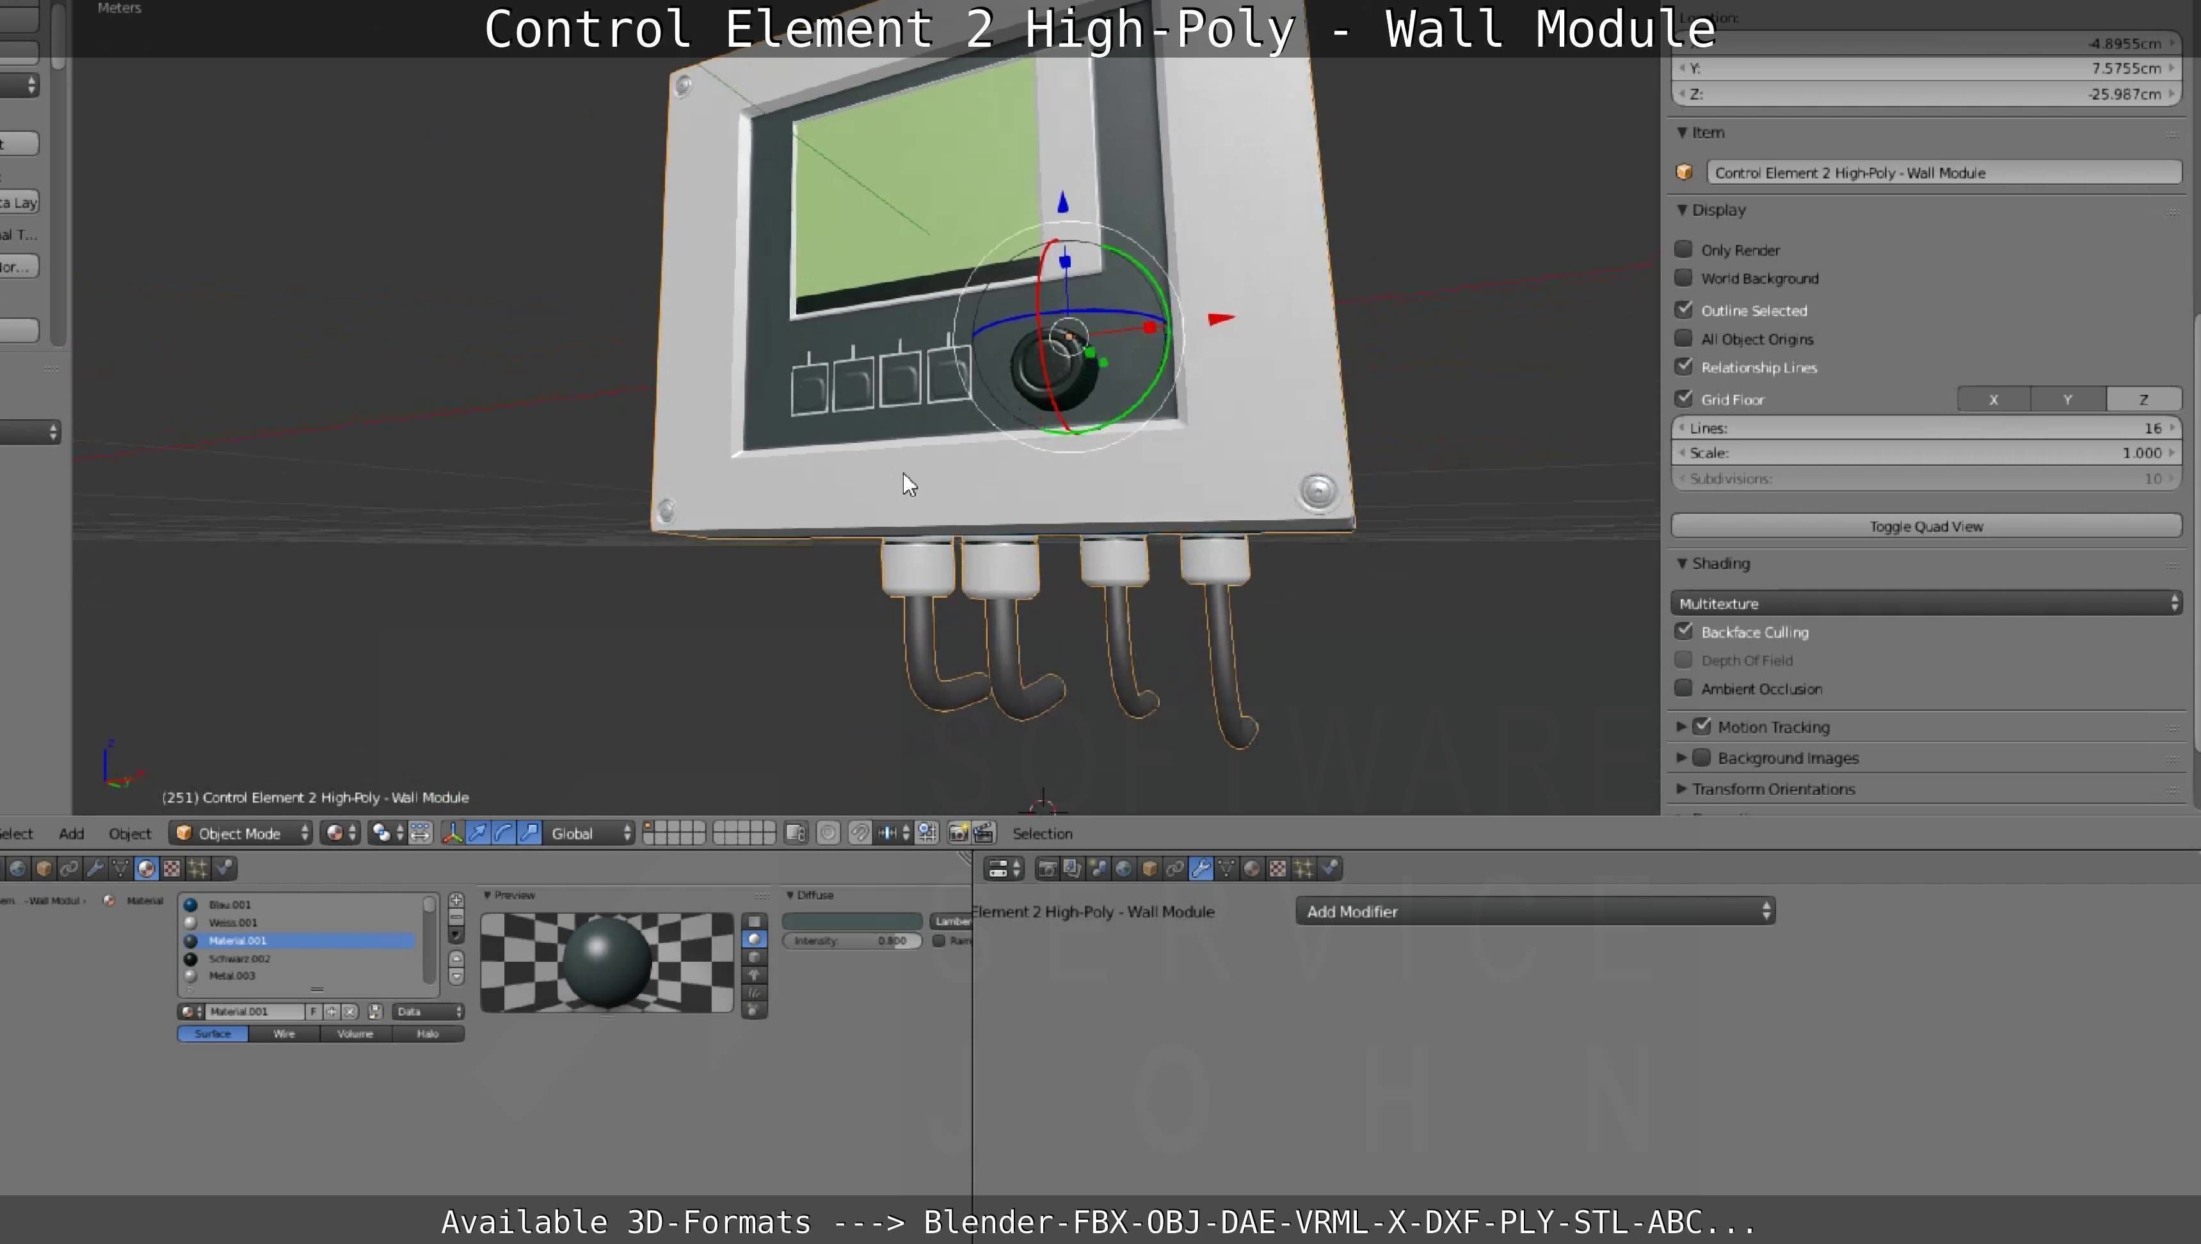
Task: Toggle the Z grid axis button
Action: tap(2144, 399)
